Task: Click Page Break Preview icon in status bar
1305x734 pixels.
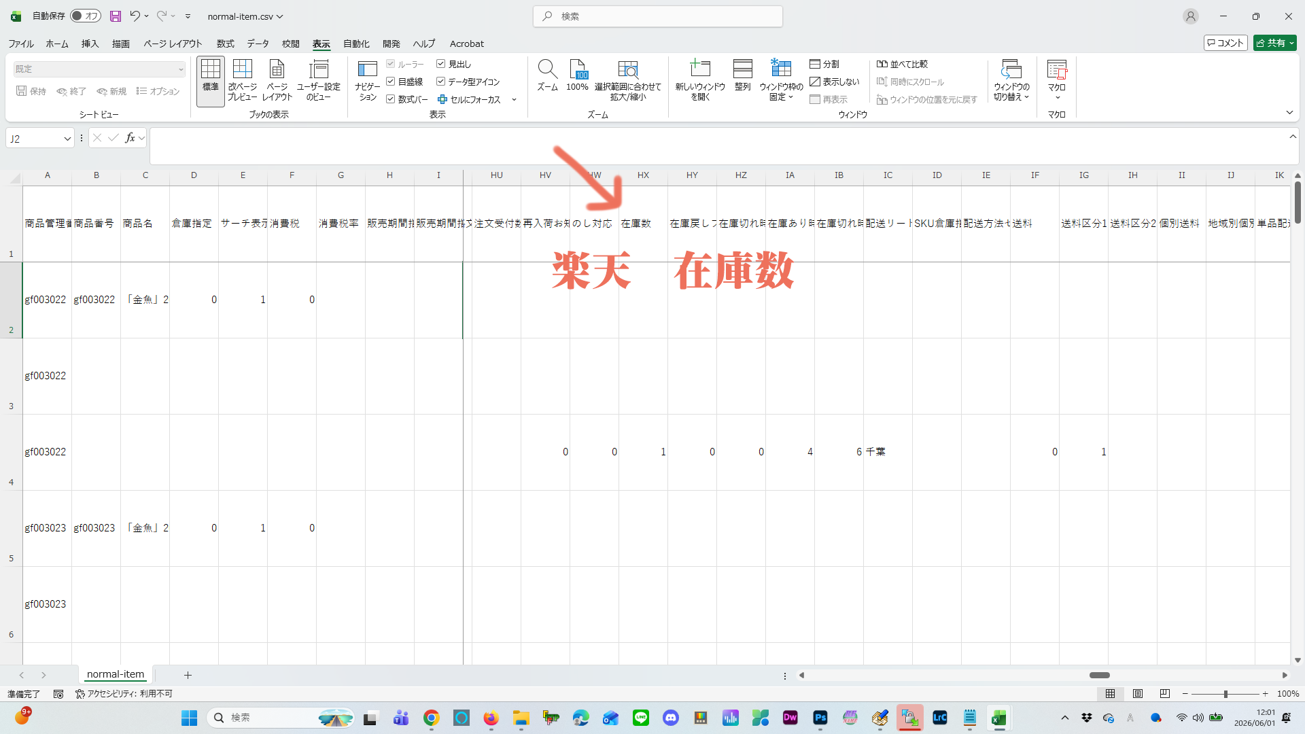Action: pos(1164,694)
